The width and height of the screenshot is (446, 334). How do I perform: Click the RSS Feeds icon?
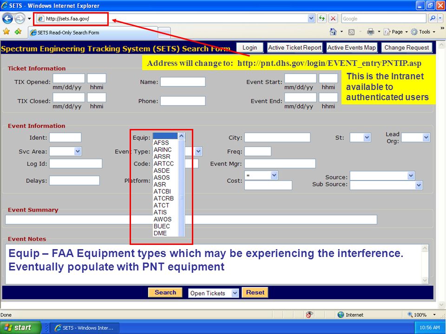(x=352, y=32)
